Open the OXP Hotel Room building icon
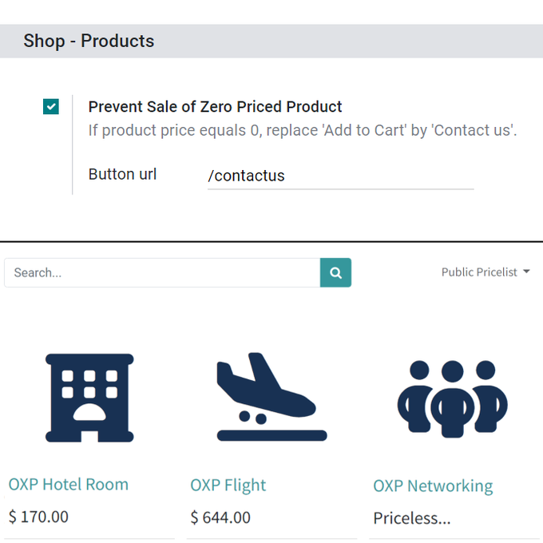This screenshot has width=543, height=543. [89, 398]
